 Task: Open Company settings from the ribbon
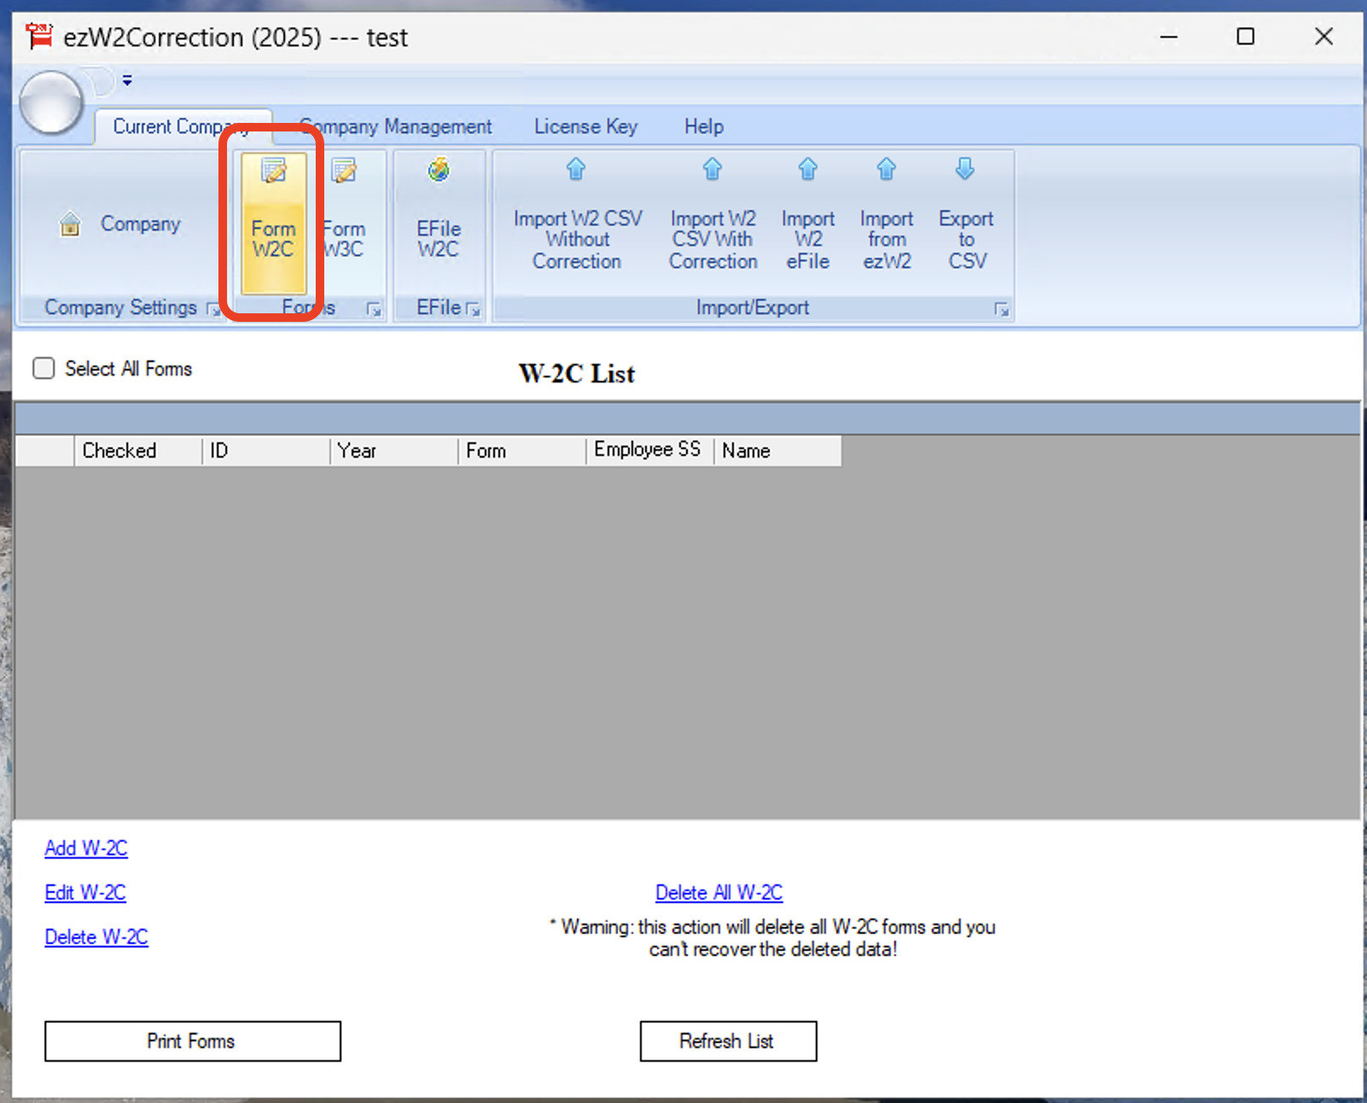(x=120, y=224)
